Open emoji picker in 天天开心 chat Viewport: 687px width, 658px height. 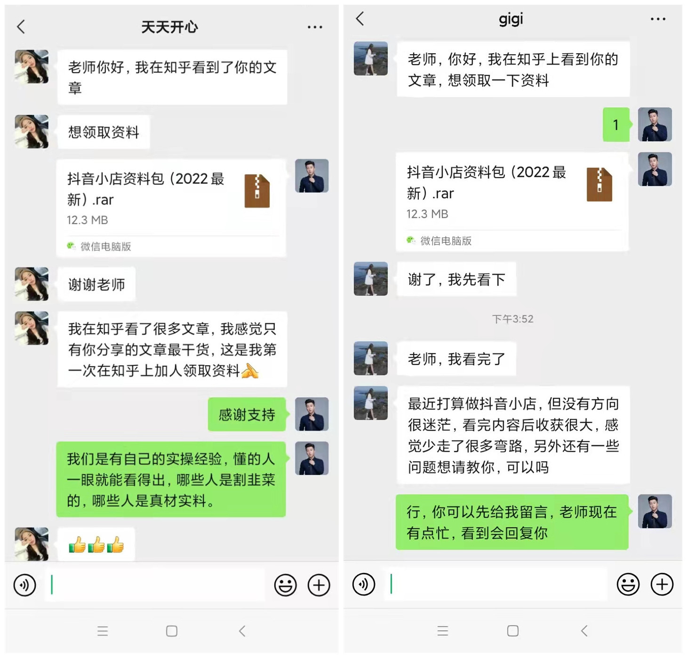point(285,585)
